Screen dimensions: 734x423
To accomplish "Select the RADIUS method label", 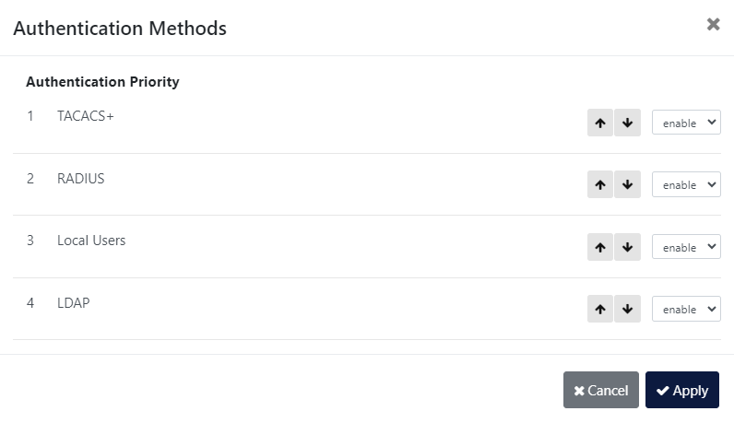I will coord(80,178).
